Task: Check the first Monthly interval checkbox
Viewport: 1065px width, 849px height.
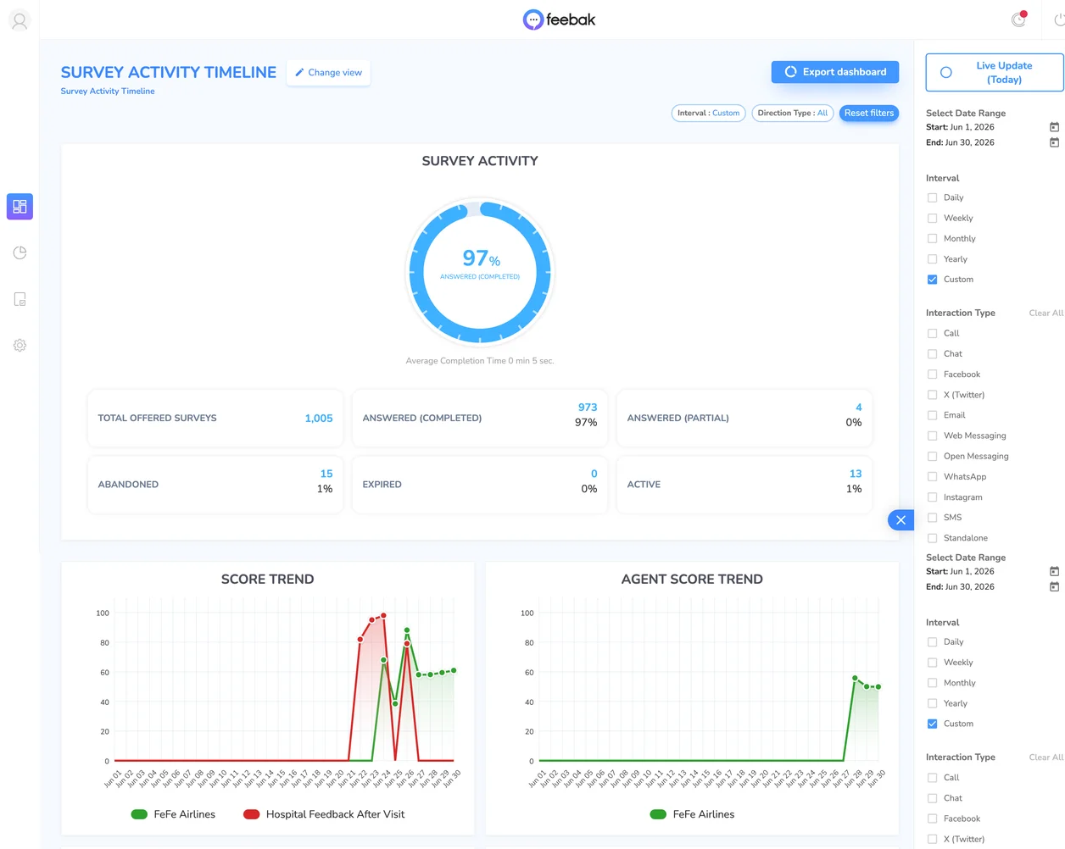Action: coord(933,239)
